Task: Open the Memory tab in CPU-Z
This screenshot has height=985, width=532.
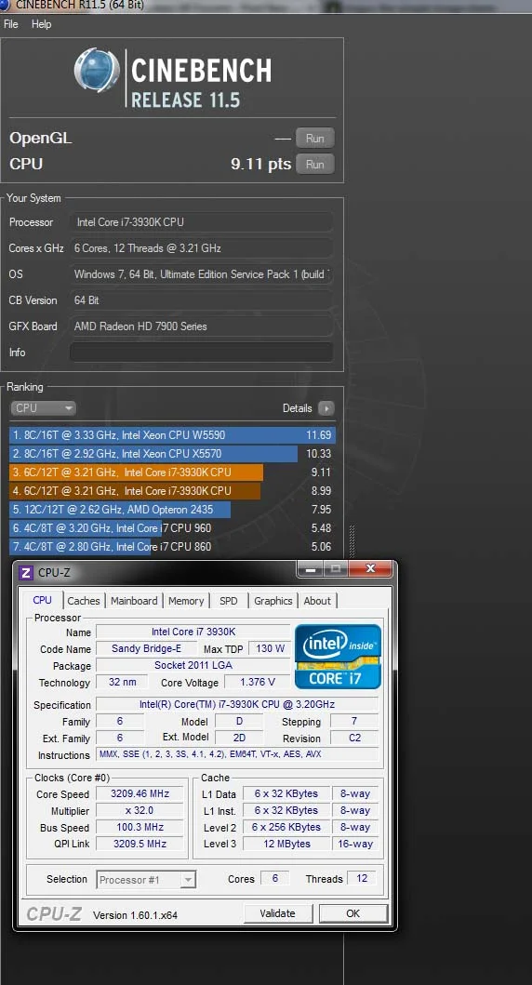Action: pyautogui.click(x=186, y=601)
